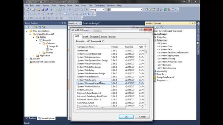
Task: Collapse the Tables folder node
Action: 33,37
